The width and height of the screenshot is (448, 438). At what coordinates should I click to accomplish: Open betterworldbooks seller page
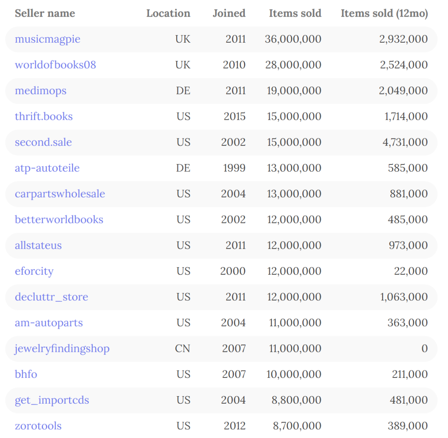(59, 220)
